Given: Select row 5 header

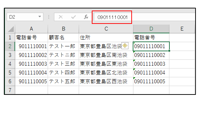Looking at the screenshot, I should coord(10,73).
